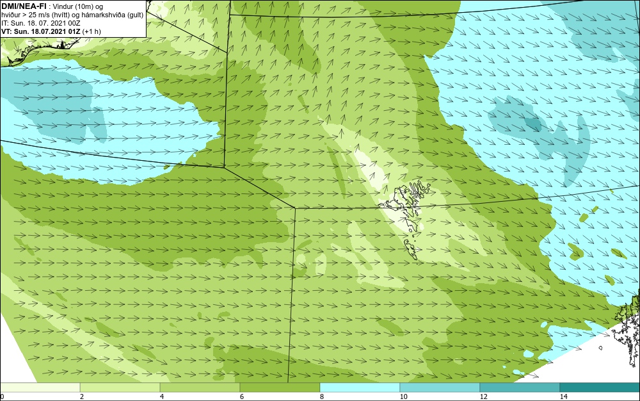Click the 12–14 m/s dark teal legend swatch
This screenshot has height=401, width=640.
(520, 388)
